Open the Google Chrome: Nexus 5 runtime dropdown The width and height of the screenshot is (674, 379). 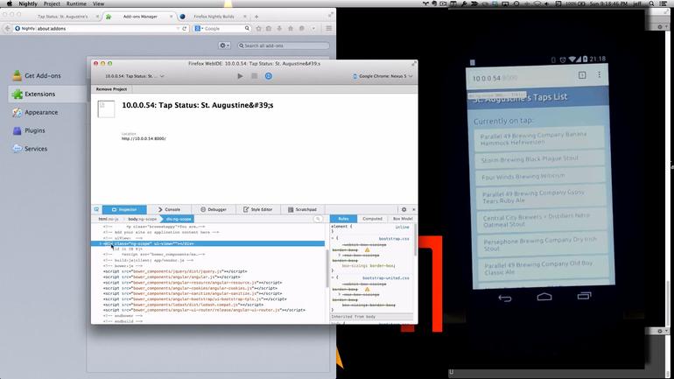click(383, 76)
